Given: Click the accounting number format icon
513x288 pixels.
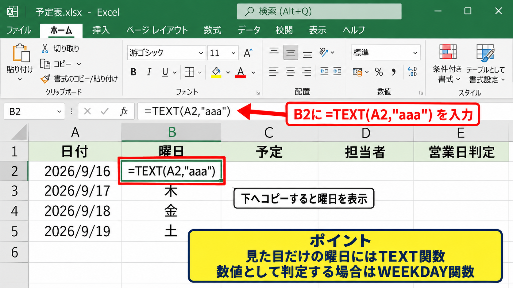Looking at the screenshot, I should (x=357, y=72).
